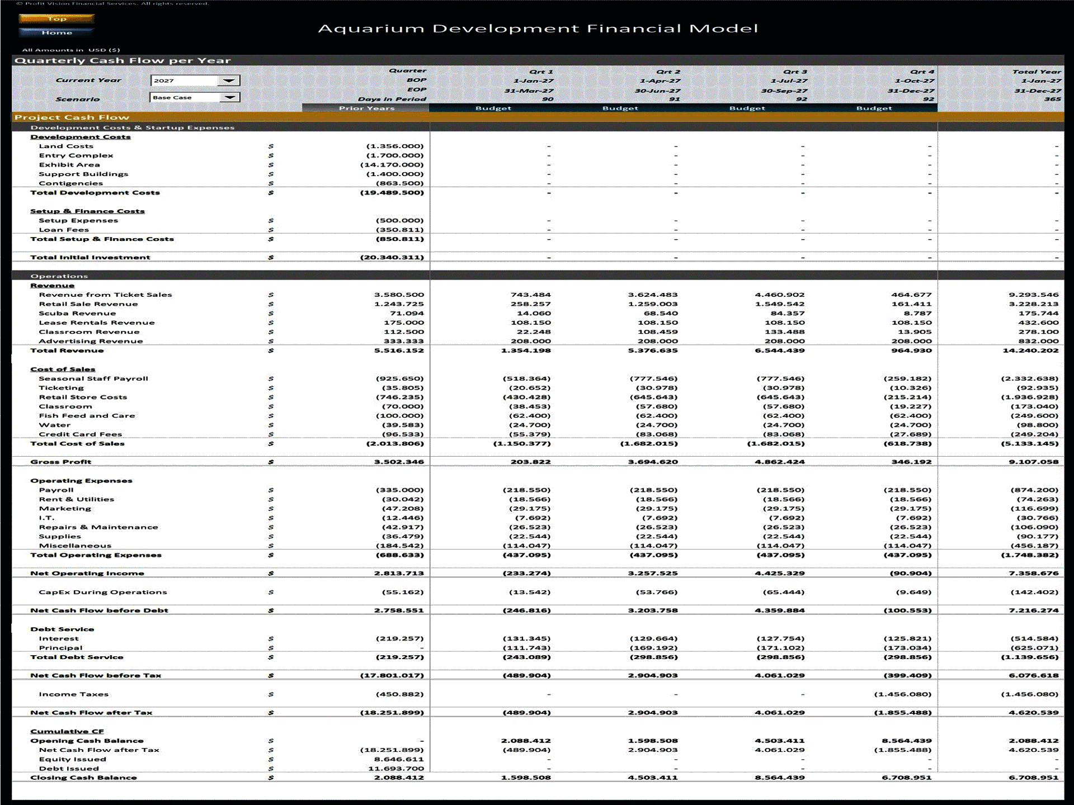Click Revenue from Ticket Sales label
Image resolution: width=1074 pixels, height=805 pixels.
click(105, 295)
